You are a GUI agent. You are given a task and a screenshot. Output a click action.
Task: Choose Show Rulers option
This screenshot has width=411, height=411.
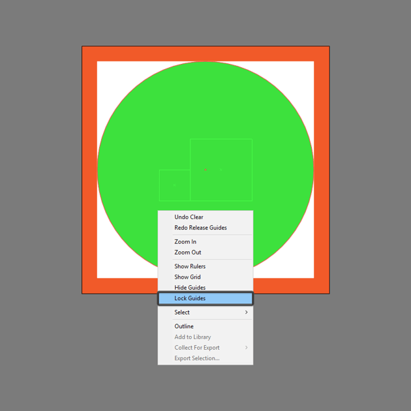click(205, 266)
